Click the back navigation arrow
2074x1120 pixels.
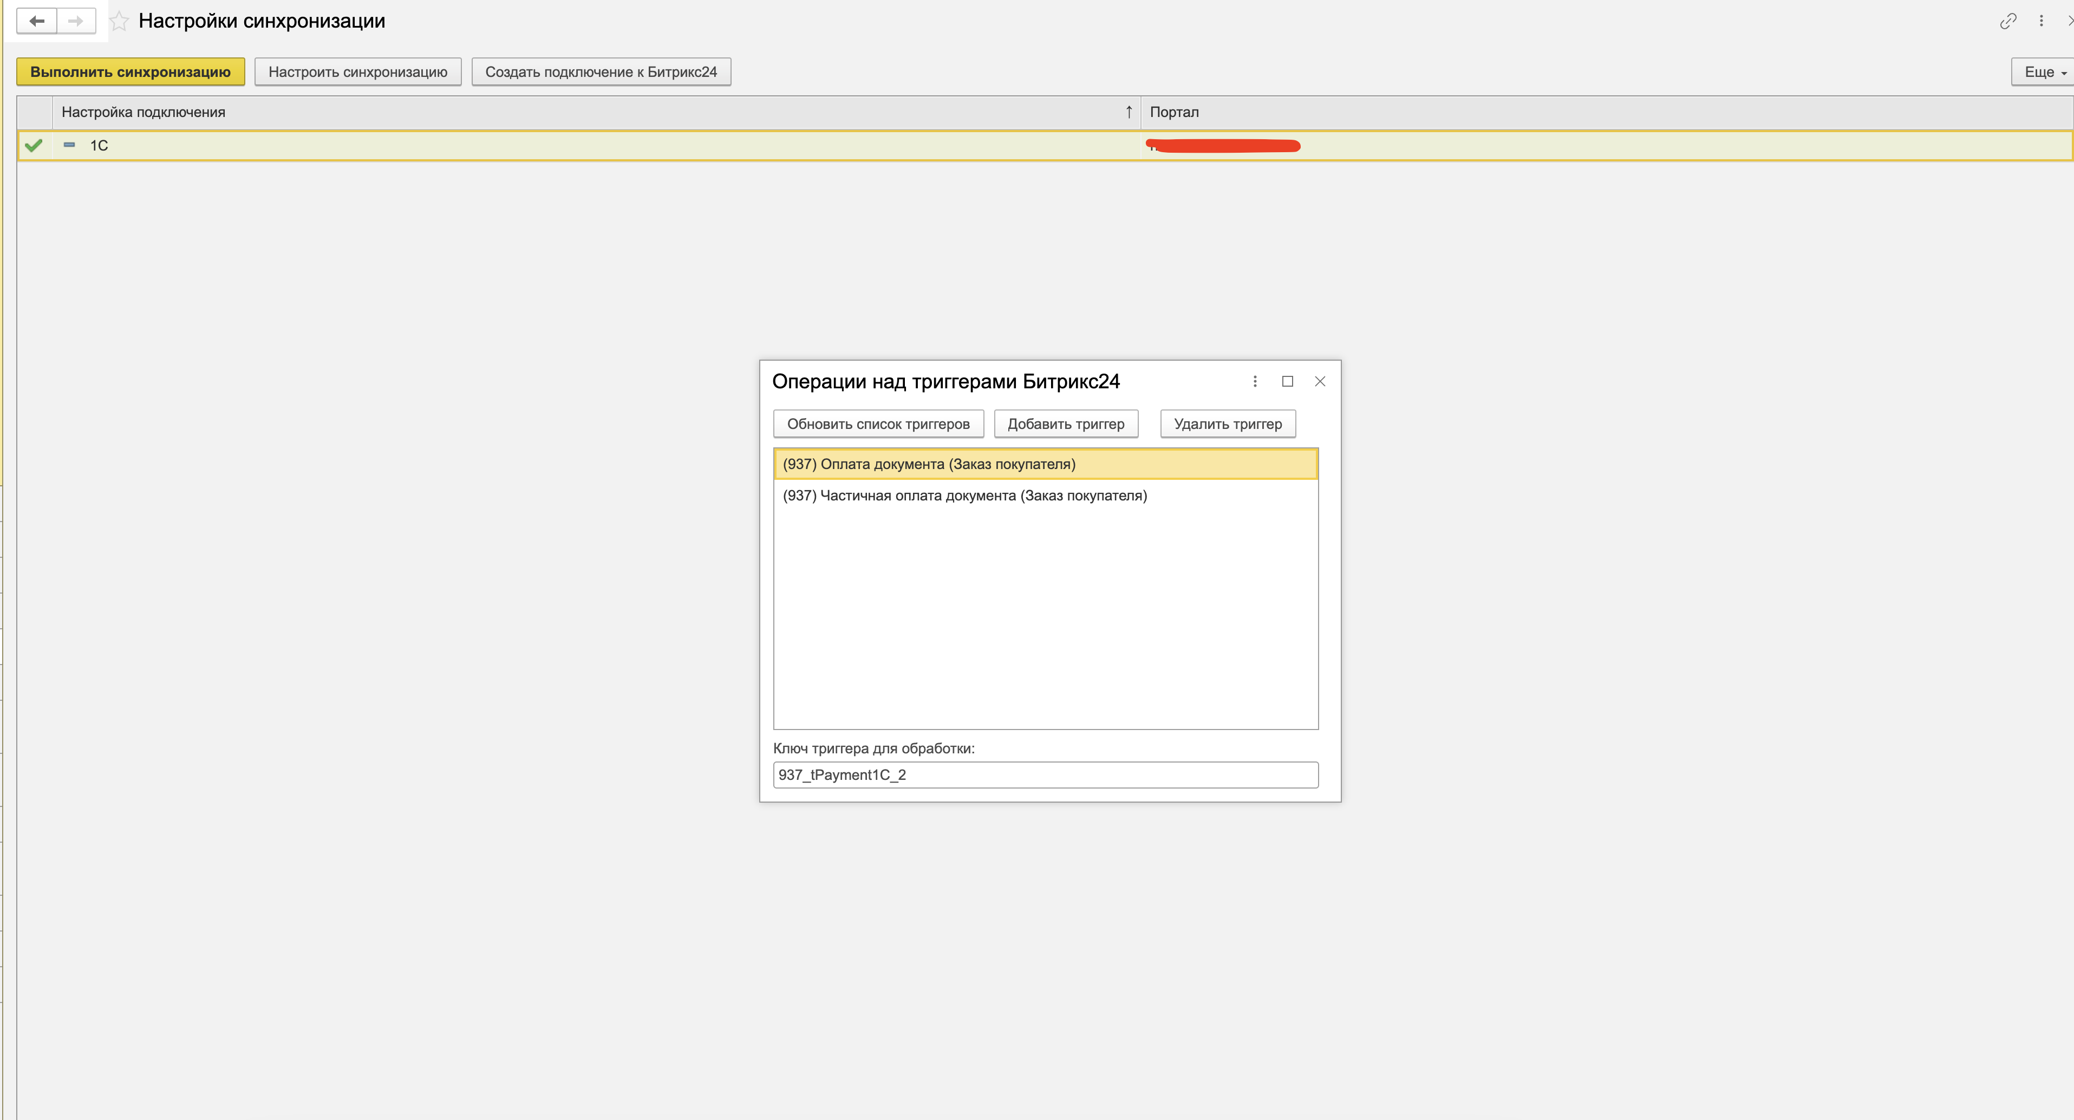[37, 21]
